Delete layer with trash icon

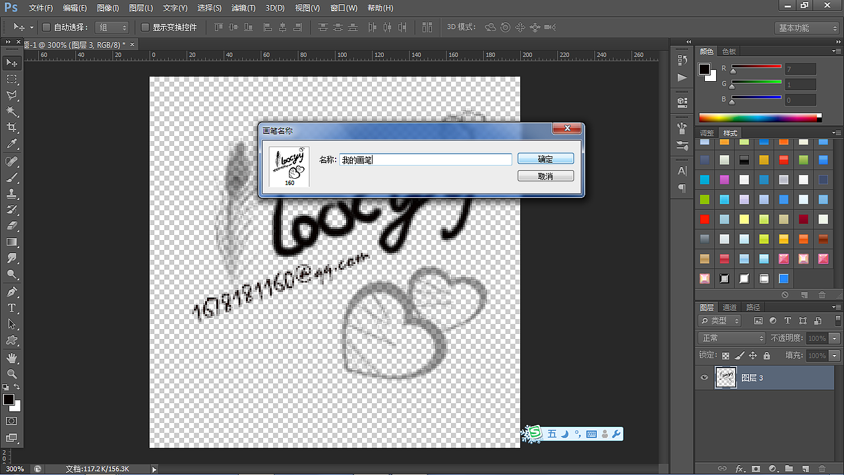822,468
